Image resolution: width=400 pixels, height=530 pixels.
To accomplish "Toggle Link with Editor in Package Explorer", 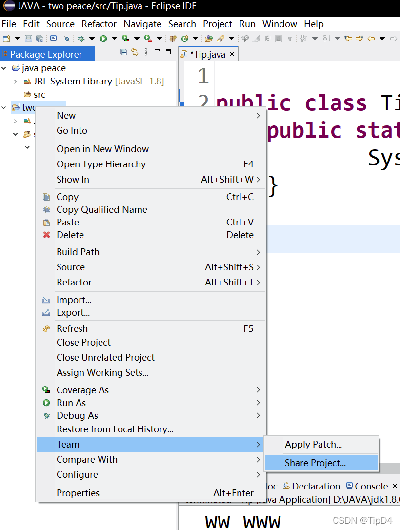I will 135,52.
